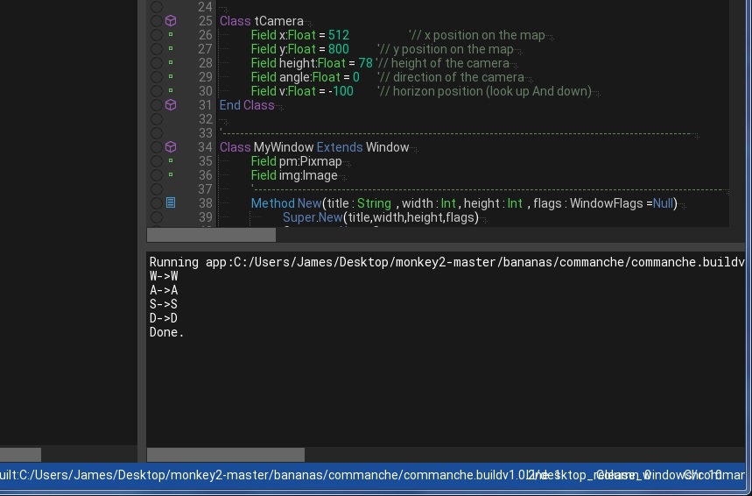Click the field icon beside line 30
The width and height of the screenshot is (752, 496).
pos(171,91)
